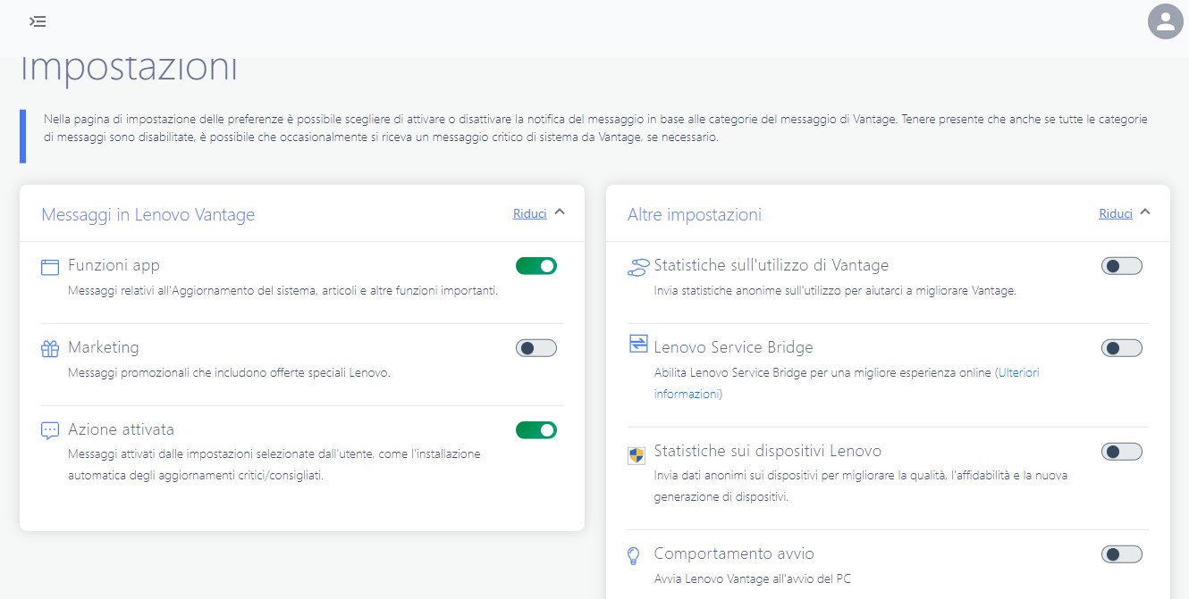
Task: Click the Statistiche sull'utilizzo di Vantage title
Action: (x=772, y=265)
